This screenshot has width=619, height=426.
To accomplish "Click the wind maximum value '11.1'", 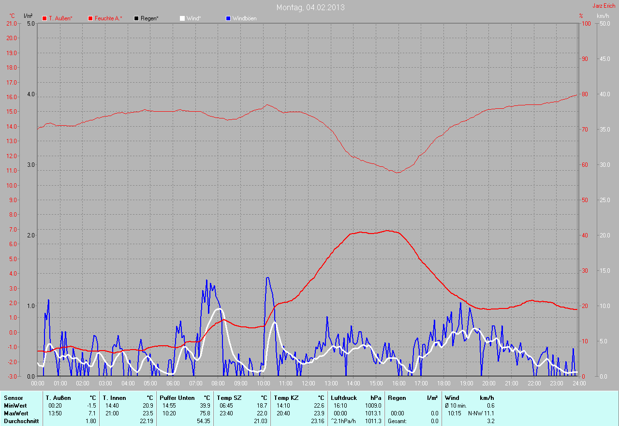I will pyautogui.click(x=489, y=413).
